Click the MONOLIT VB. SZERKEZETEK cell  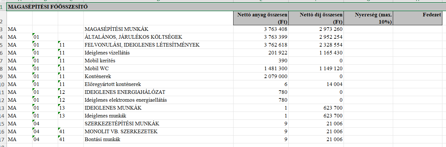pos(121,132)
